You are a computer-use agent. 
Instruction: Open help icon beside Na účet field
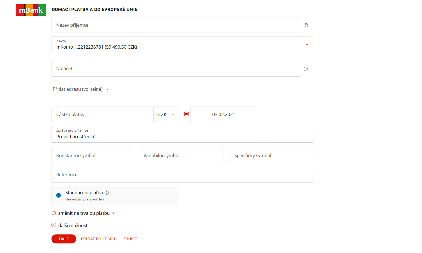coord(306,69)
